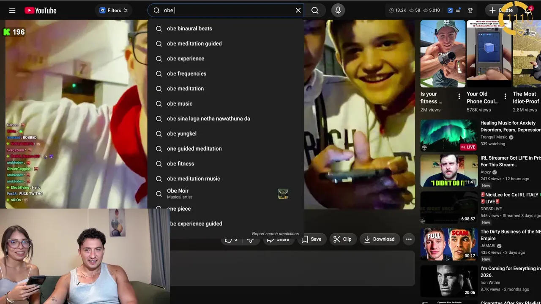Click the eye stat showing 58
Viewport: 541px width, 304px height.
(415, 10)
